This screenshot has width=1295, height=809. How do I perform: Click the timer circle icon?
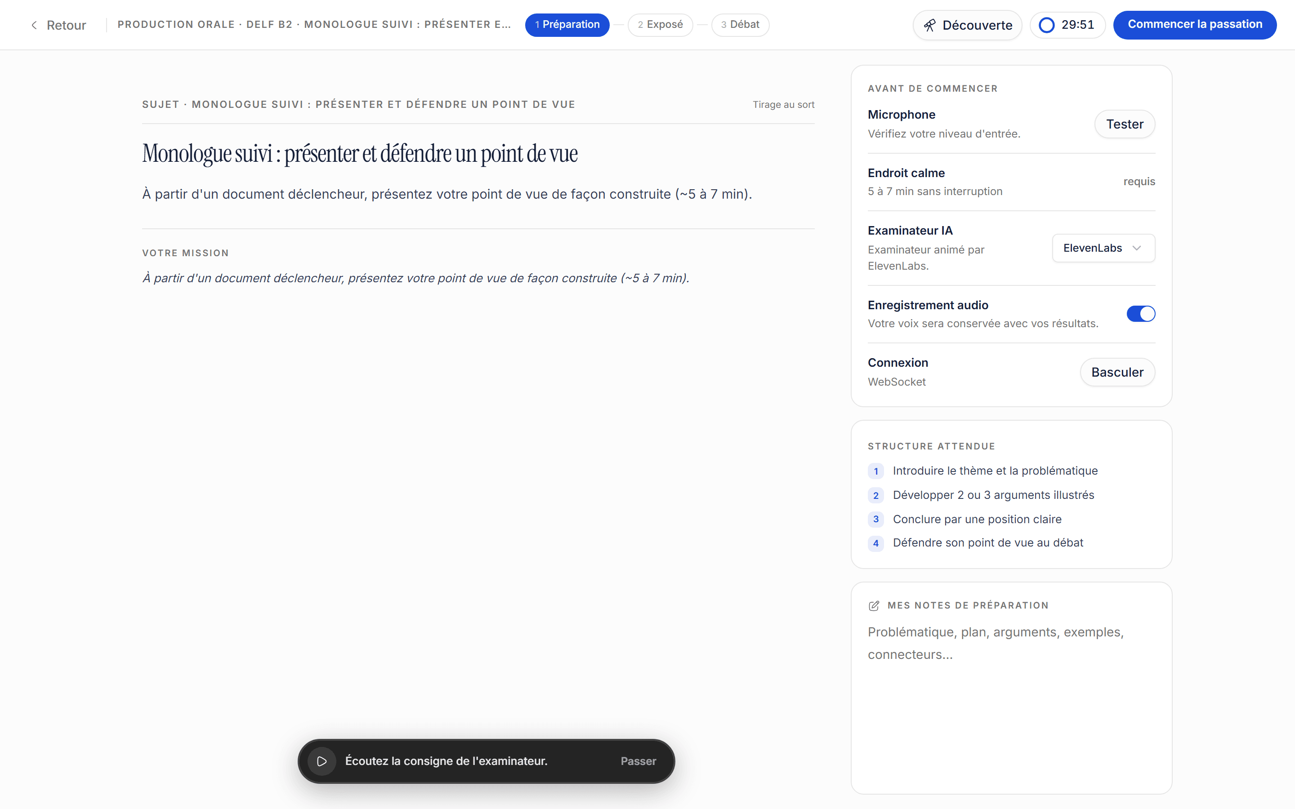tap(1046, 25)
